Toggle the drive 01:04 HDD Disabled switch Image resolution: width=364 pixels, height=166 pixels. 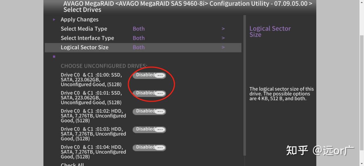(x=149, y=148)
